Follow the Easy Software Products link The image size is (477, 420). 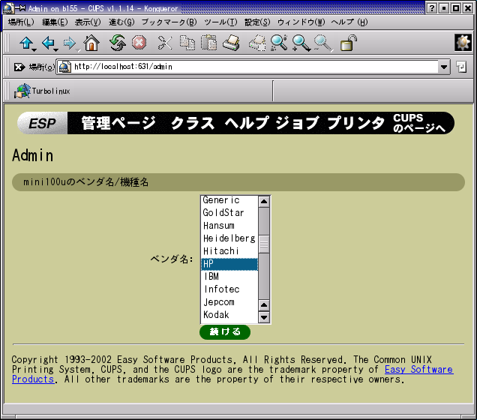(419, 370)
